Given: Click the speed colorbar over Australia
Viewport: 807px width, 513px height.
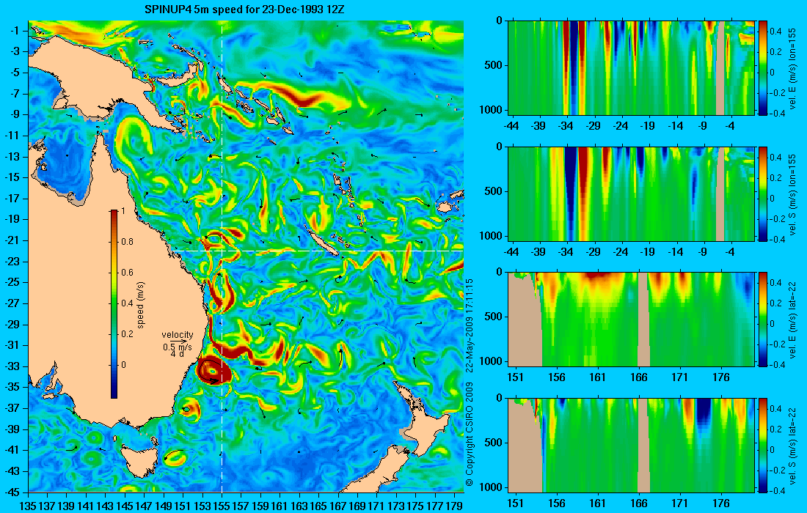Looking at the screenshot, I should click(x=114, y=304).
